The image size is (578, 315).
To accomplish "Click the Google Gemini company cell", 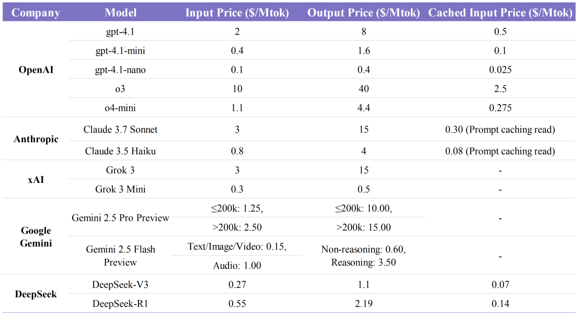I will (x=36, y=236).
